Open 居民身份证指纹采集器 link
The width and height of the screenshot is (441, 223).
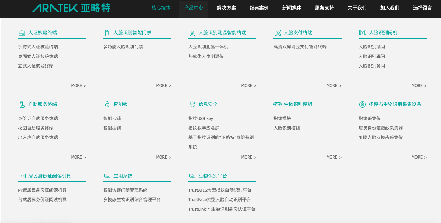381,128
